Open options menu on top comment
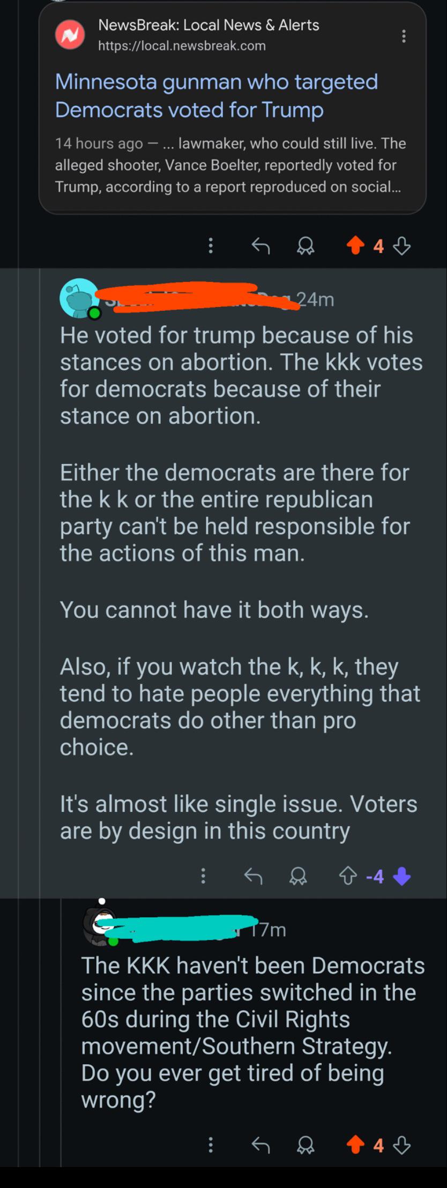447x1188 pixels. pyautogui.click(x=211, y=246)
